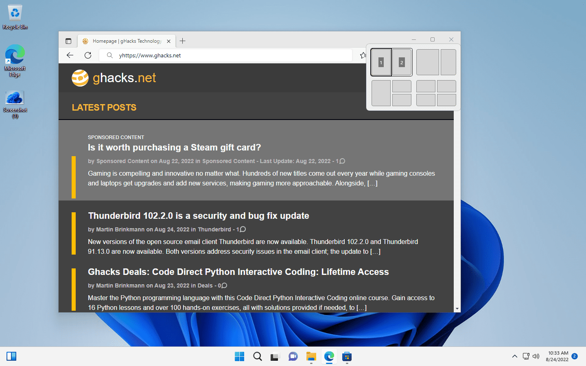This screenshot has height=366, width=586.
Task: Open Teams Chat from the taskbar
Action: coord(293,357)
